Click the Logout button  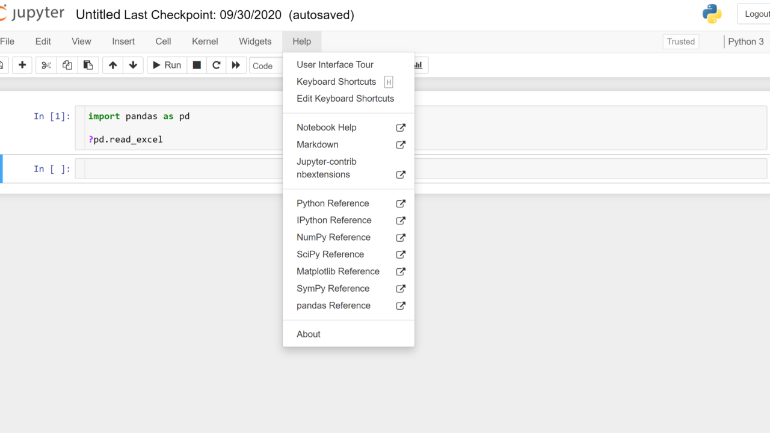754,14
